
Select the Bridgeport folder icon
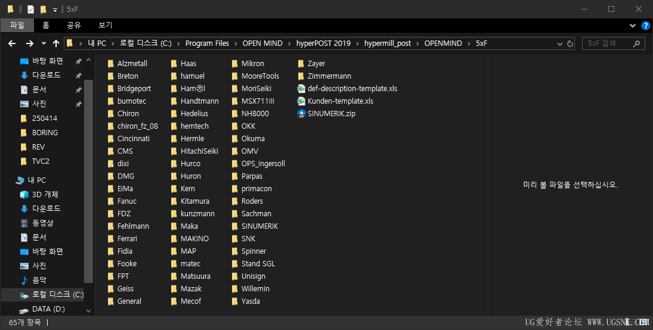(110, 89)
